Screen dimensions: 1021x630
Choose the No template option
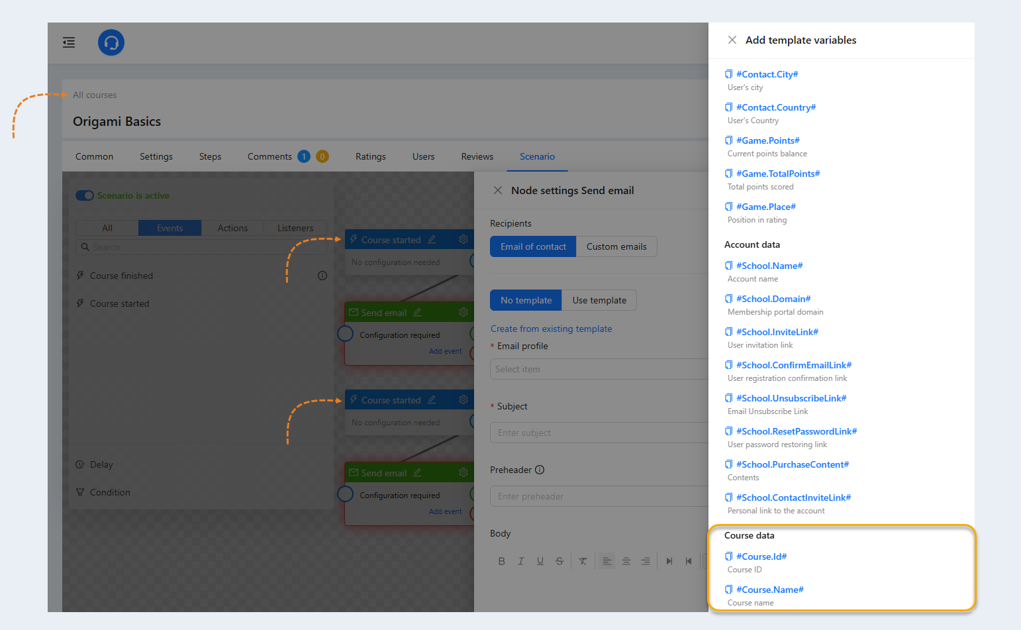click(x=526, y=300)
